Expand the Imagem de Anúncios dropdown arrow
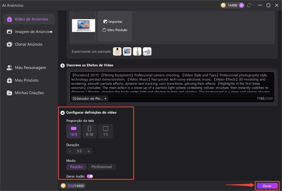 tap(51, 32)
